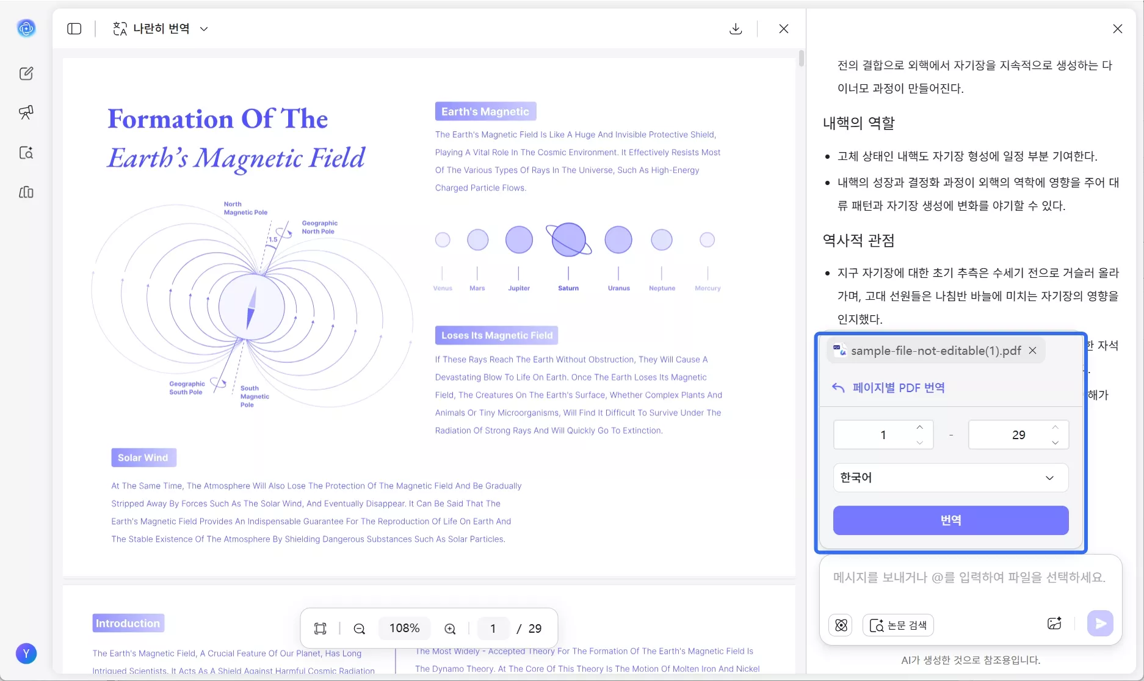
Task: Click the Solar Wind heading label
Action: tap(143, 458)
